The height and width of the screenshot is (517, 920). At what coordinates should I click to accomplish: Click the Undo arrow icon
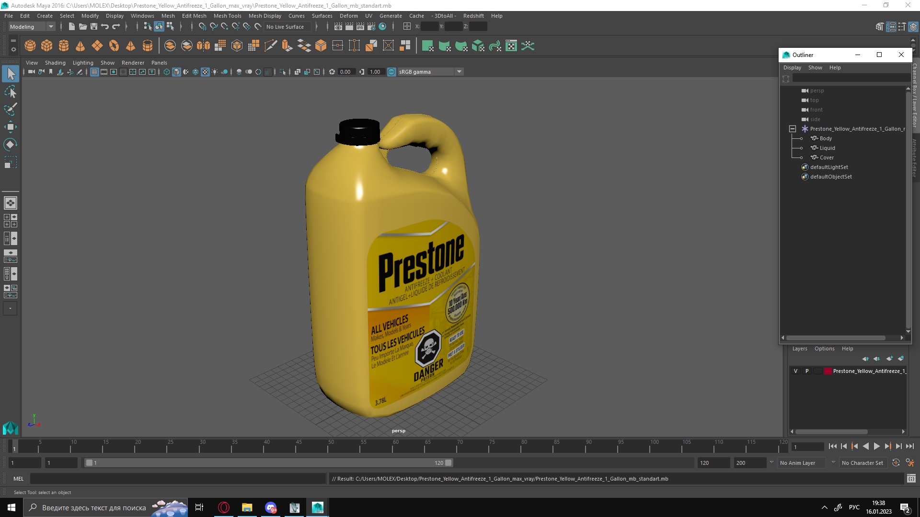tap(104, 27)
